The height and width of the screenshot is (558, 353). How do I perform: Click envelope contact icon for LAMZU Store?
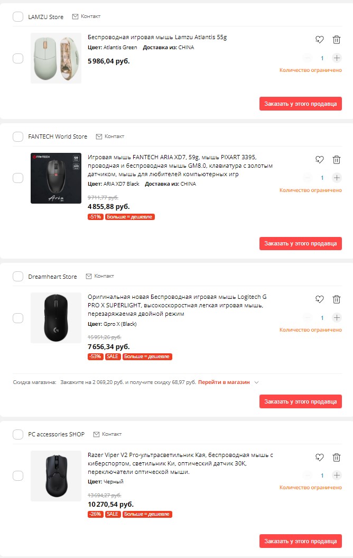click(75, 16)
